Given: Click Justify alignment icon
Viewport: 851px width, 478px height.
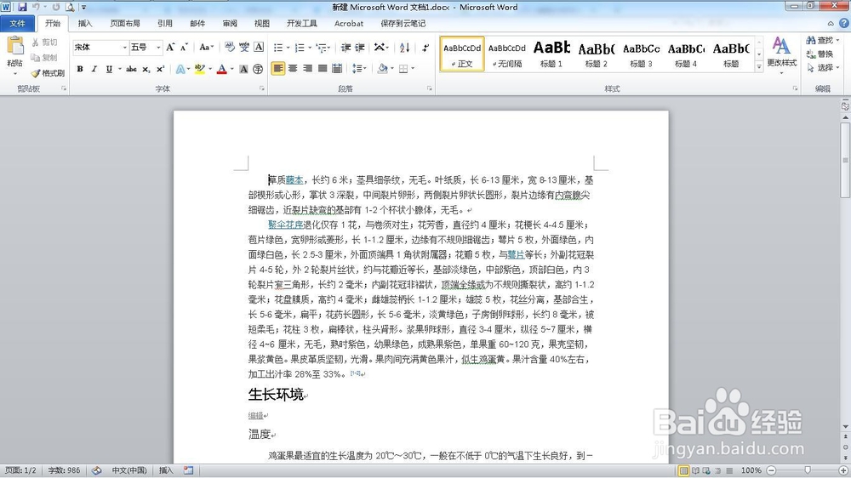Looking at the screenshot, I should pyautogui.click(x=323, y=68).
